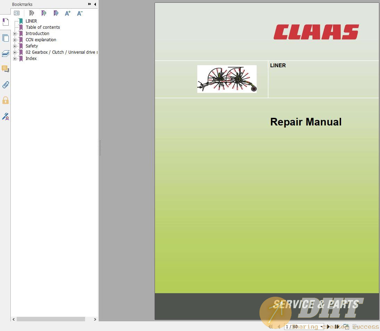380x331 pixels.
Task: Expand all bookmarks with double-arrow button
Action: click(x=89, y=4)
